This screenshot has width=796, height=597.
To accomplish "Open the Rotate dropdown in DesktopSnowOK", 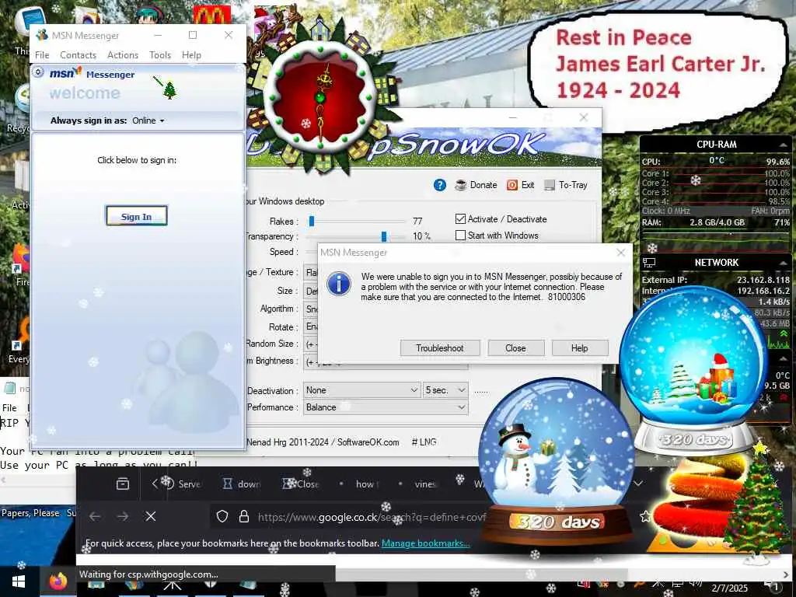I will coord(310,326).
